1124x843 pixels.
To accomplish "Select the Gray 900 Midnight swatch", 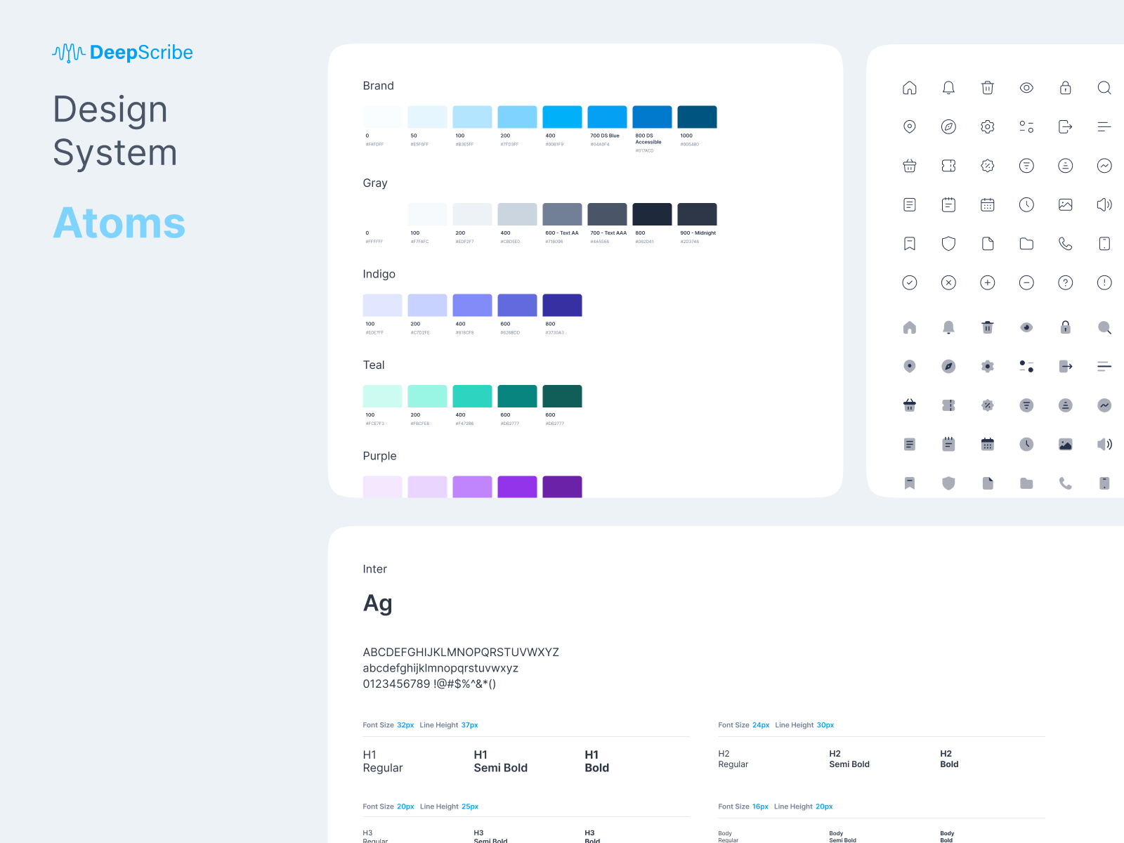I will 697,214.
